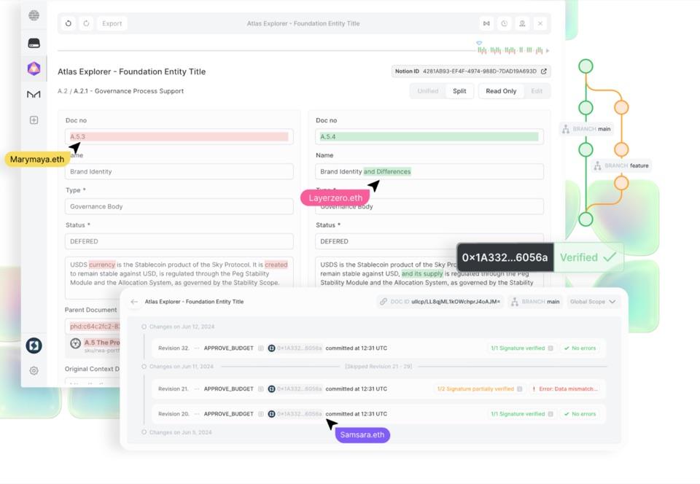Click the back arrow in revisions panel
700x484 pixels.
point(134,302)
